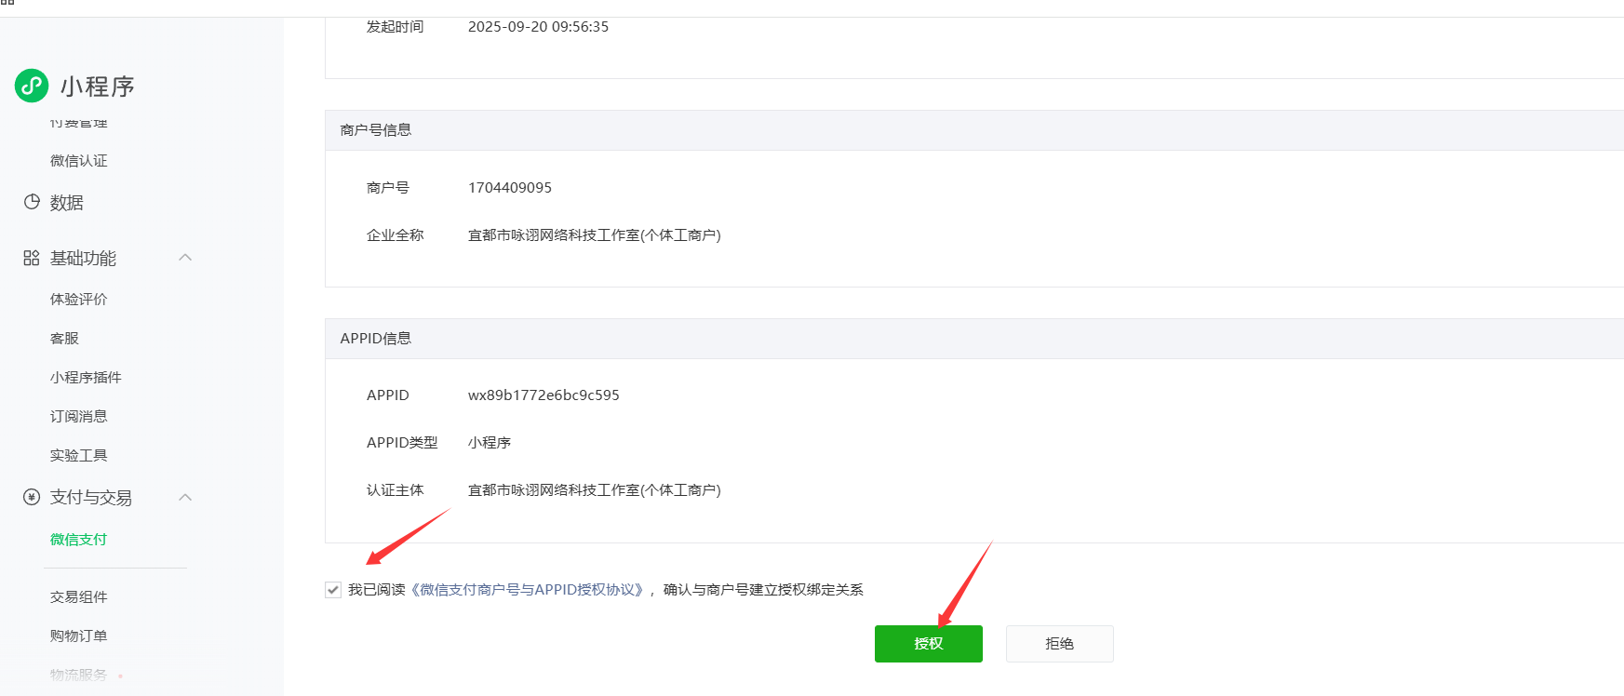Click the data pie-chart icon in sidebar
The width and height of the screenshot is (1624, 696).
point(32,202)
